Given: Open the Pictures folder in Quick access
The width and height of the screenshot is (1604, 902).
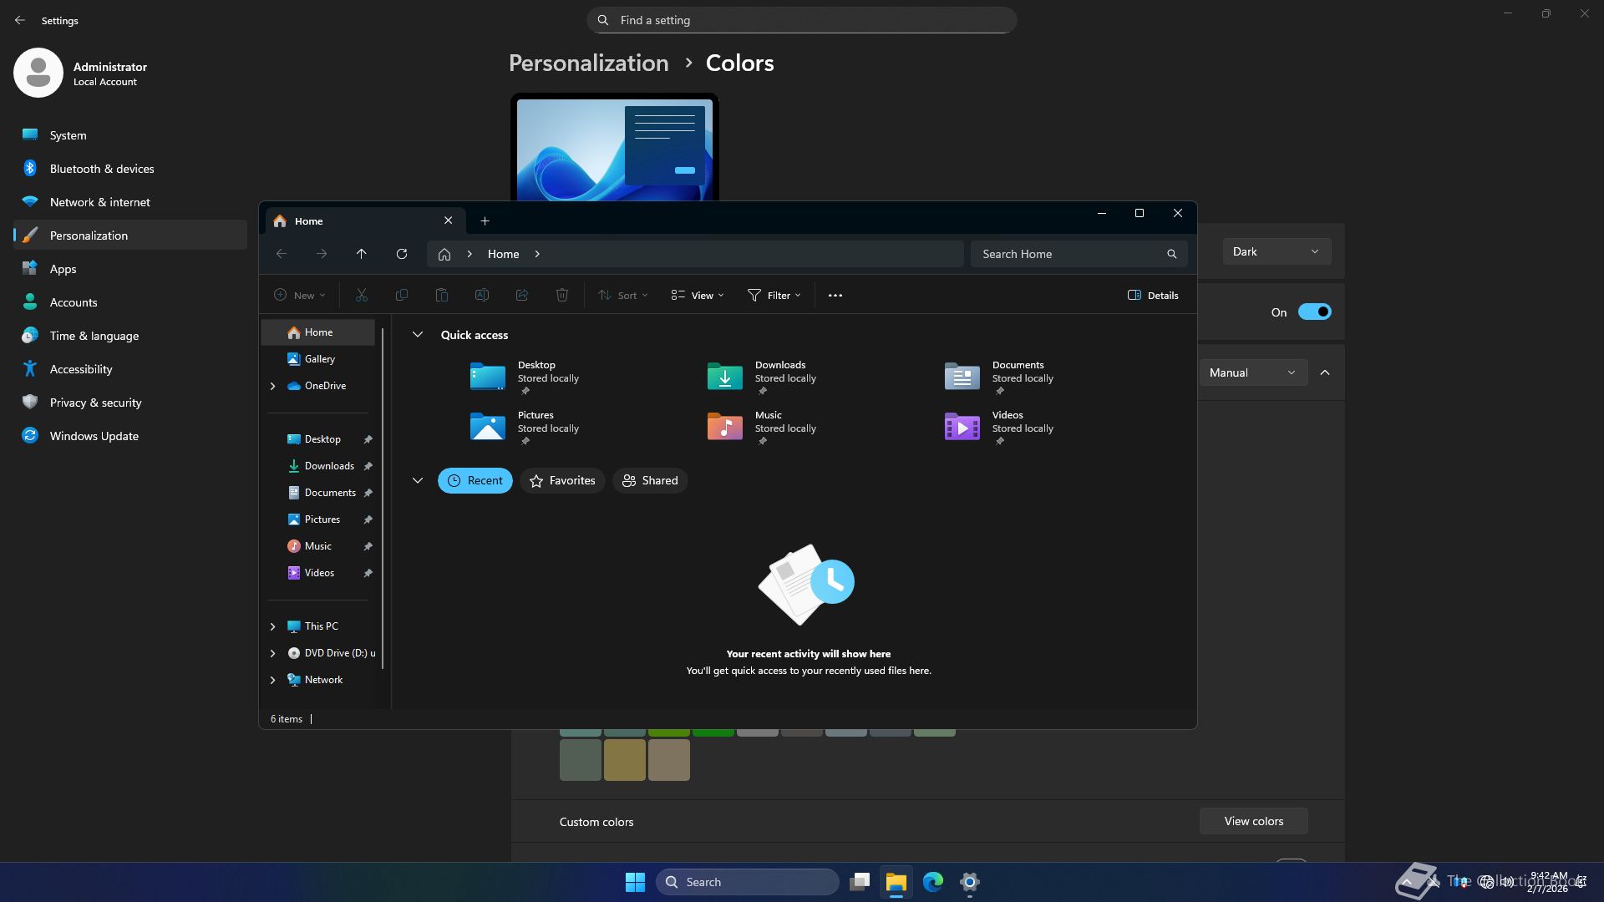Looking at the screenshot, I should click(x=488, y=426).
